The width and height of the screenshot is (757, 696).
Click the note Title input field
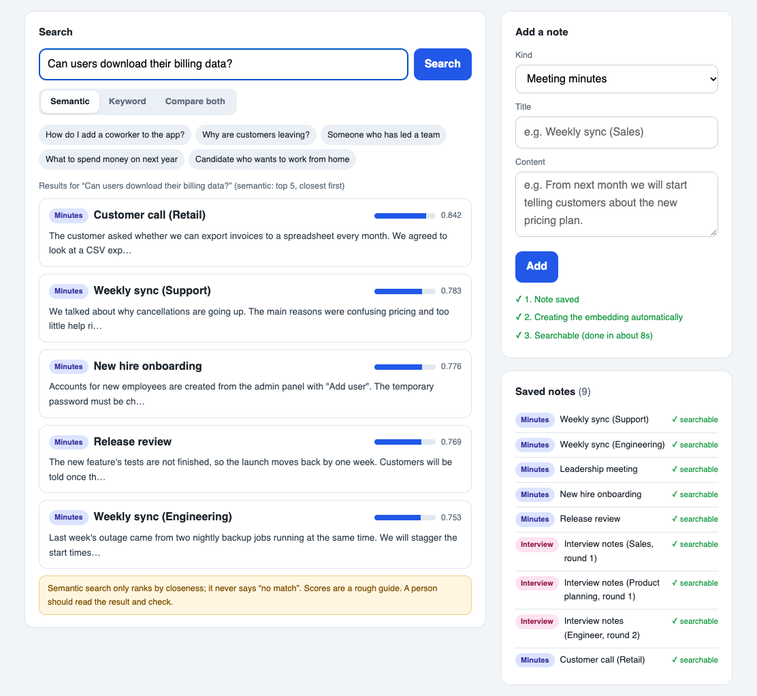617,132
